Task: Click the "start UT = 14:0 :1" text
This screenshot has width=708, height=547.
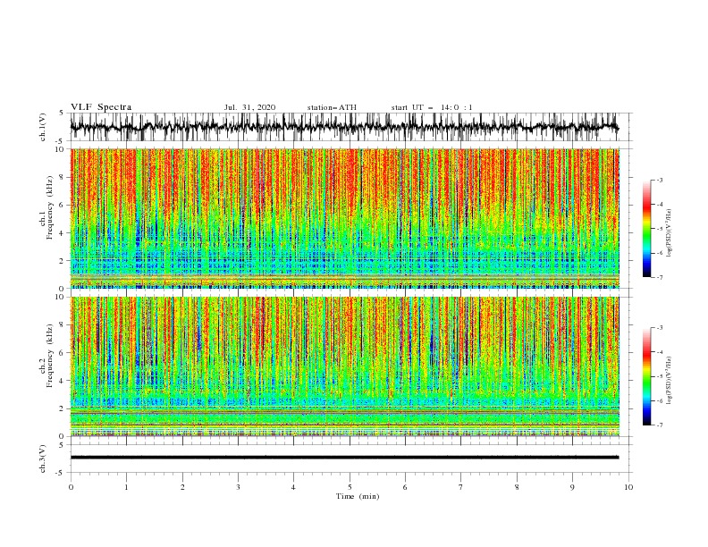Action: pyautogui.click(x=432, y=107)
